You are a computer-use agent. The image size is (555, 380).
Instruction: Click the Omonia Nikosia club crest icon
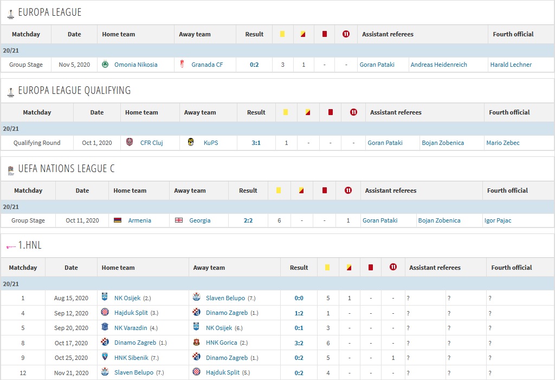(105, 64)
